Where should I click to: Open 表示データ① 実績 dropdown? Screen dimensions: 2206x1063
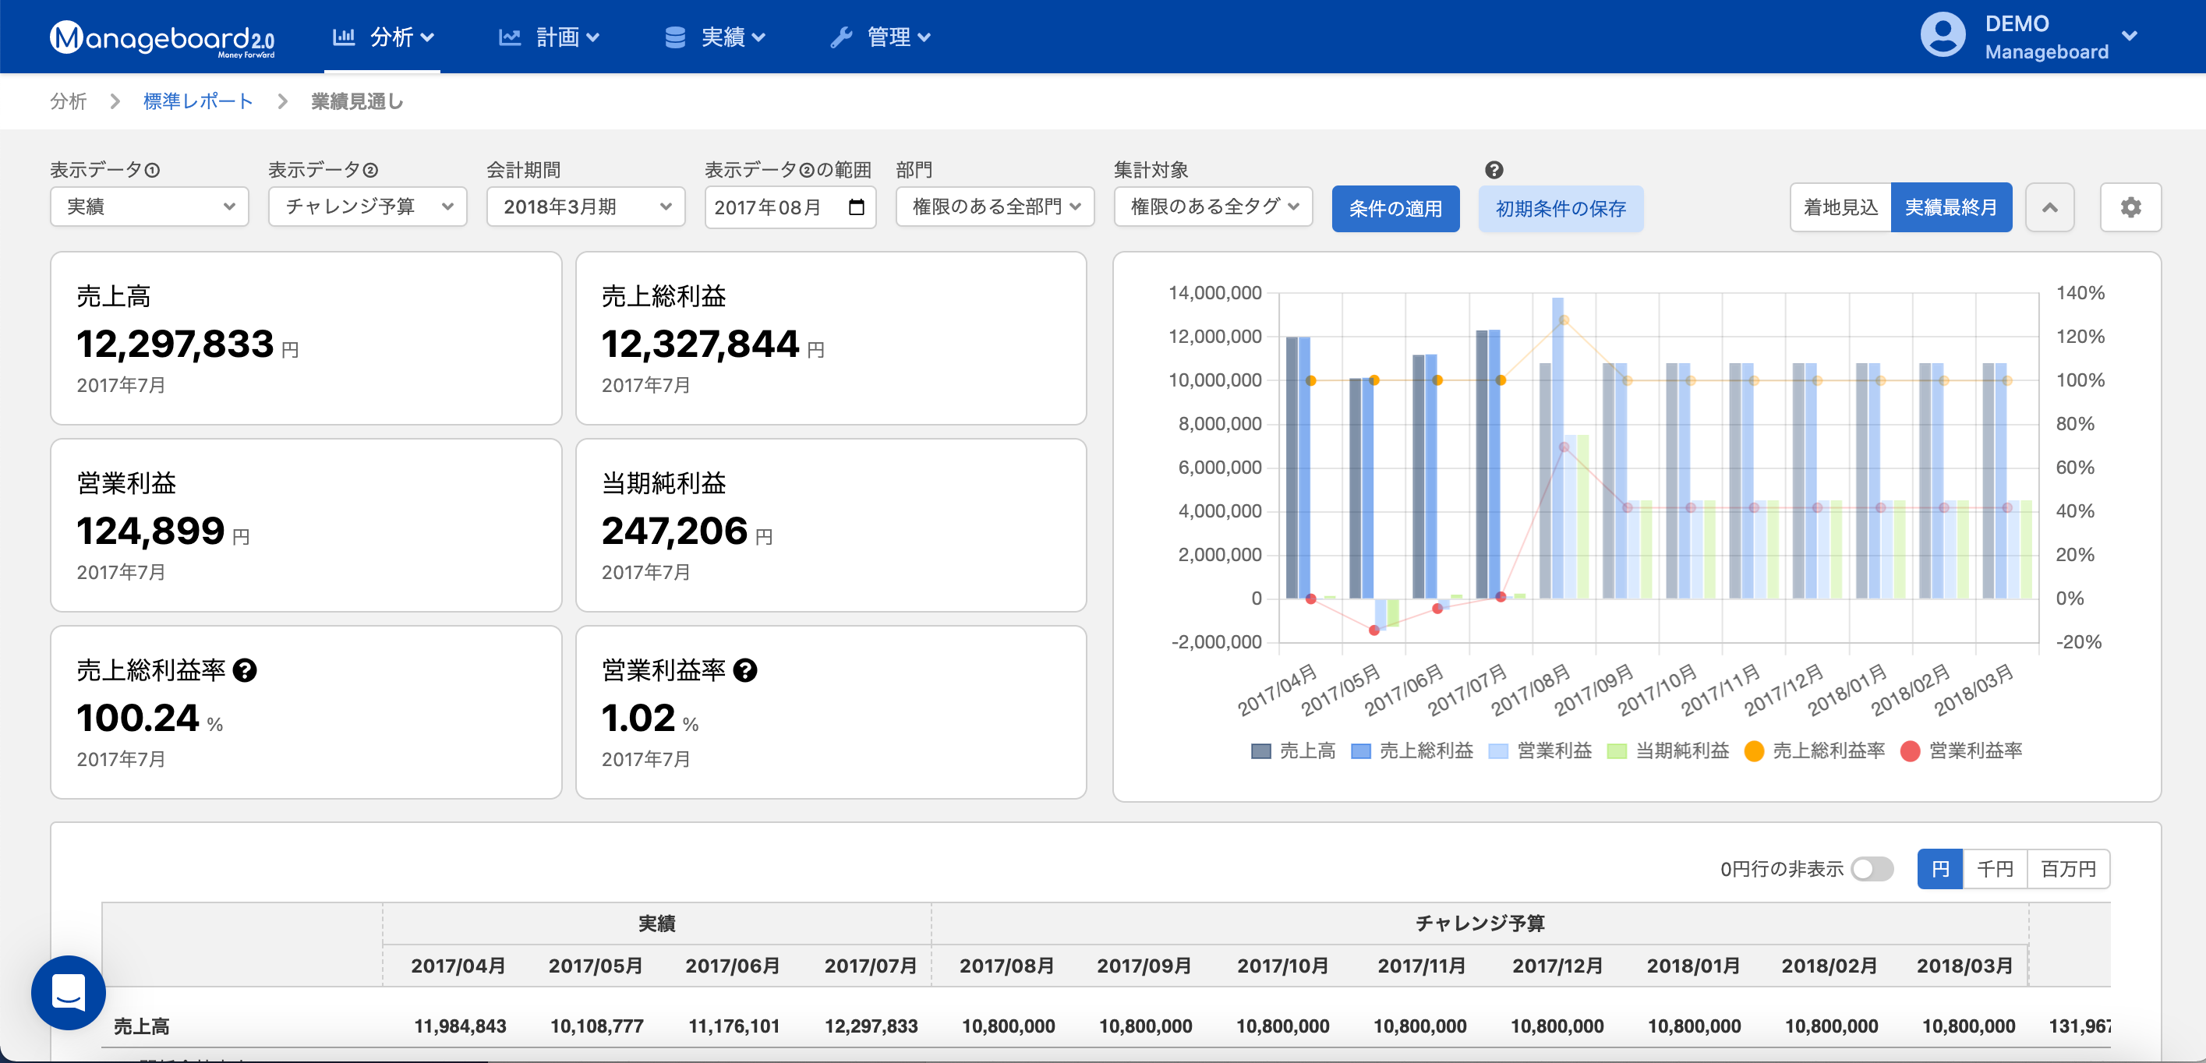pos(149,207)
